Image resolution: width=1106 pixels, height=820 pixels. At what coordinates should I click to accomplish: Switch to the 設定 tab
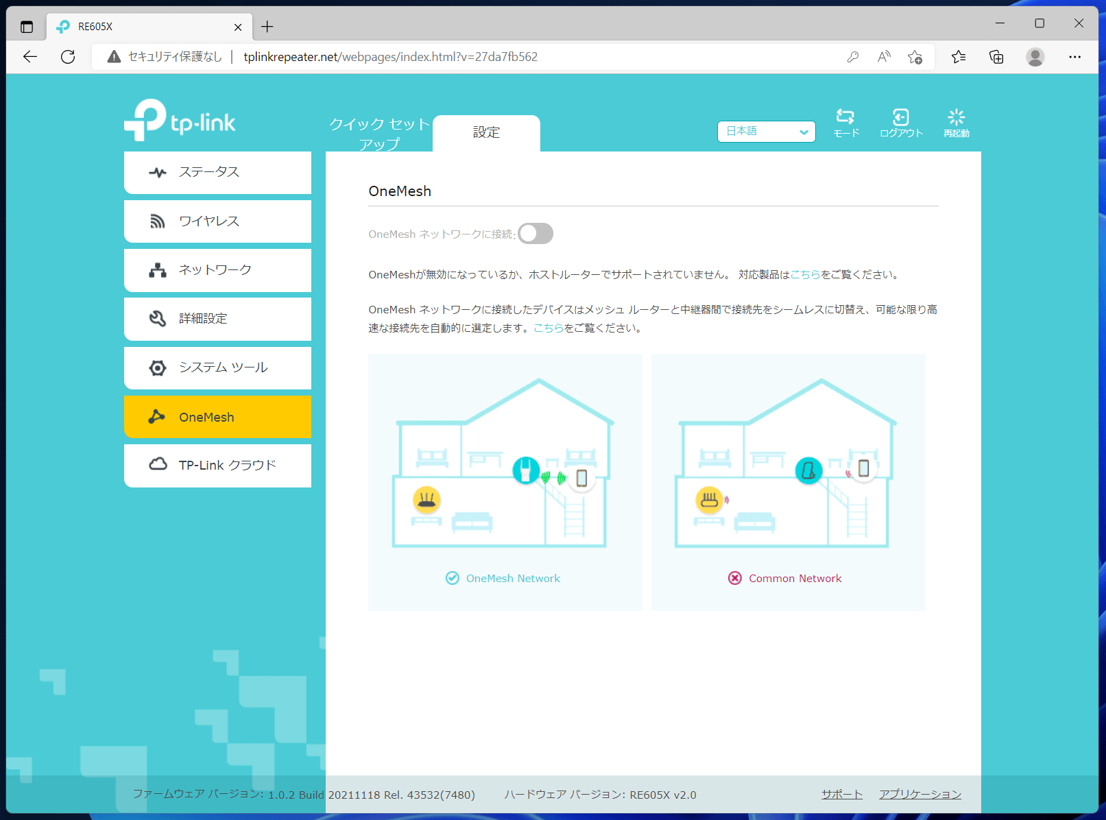pyautogui.click(x=486, y=132)
